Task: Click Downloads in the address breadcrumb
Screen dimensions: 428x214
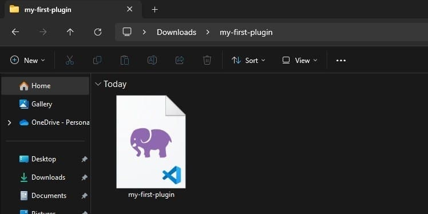Action: pos(176,32)
